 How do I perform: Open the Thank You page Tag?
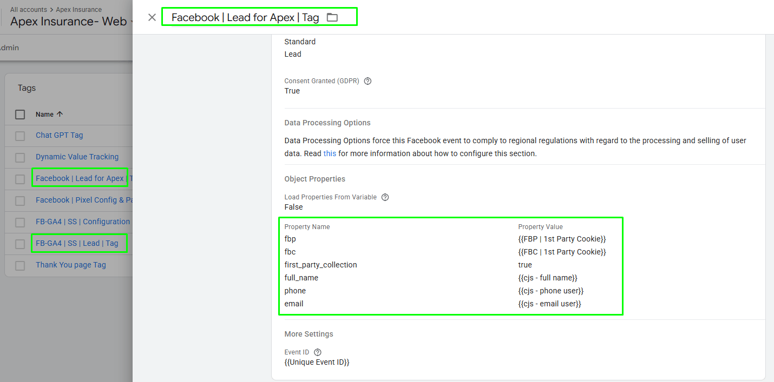[x=70, y=265]
